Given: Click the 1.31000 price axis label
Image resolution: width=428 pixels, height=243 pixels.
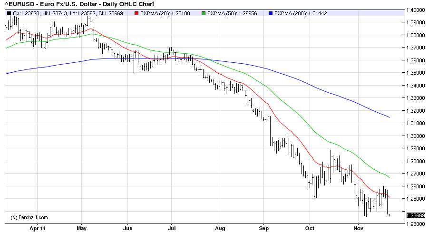Looking at the screenshot, I should pyautogui.click(x=416, y=123).
